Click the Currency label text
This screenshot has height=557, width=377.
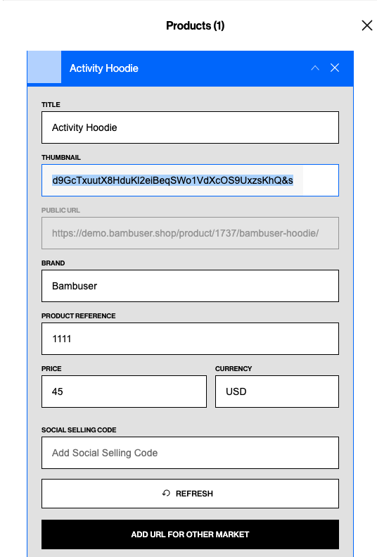coord(234,369)
